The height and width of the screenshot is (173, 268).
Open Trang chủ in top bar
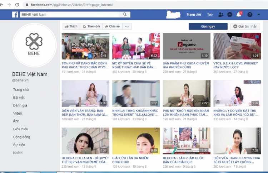[194, 15]
